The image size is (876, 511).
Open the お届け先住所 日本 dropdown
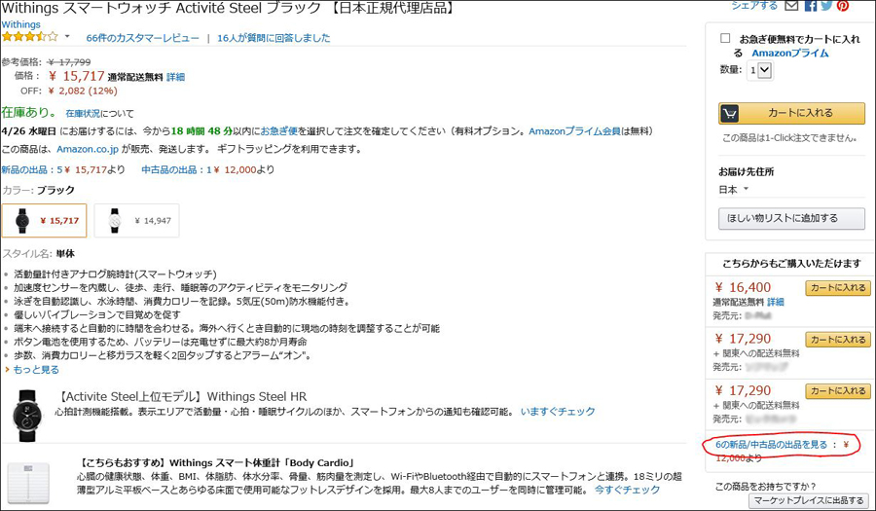(734, 190)
